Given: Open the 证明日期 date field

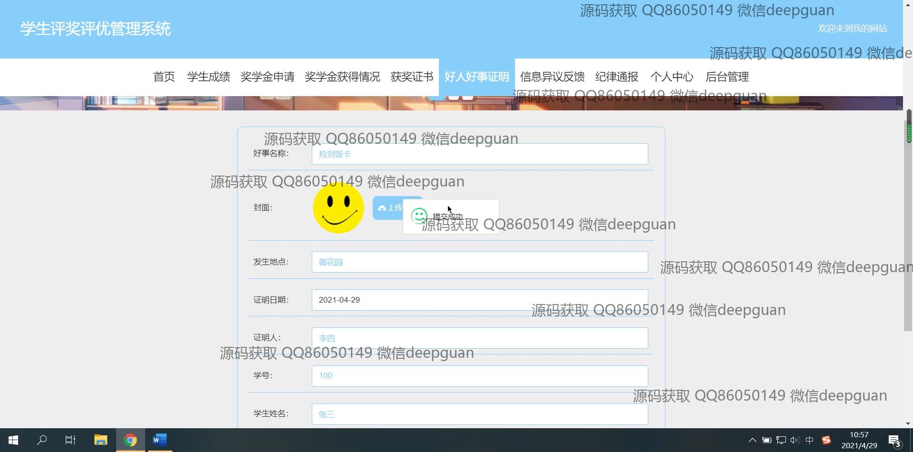Looking at the screenshot, I should [x=480, y=300].
